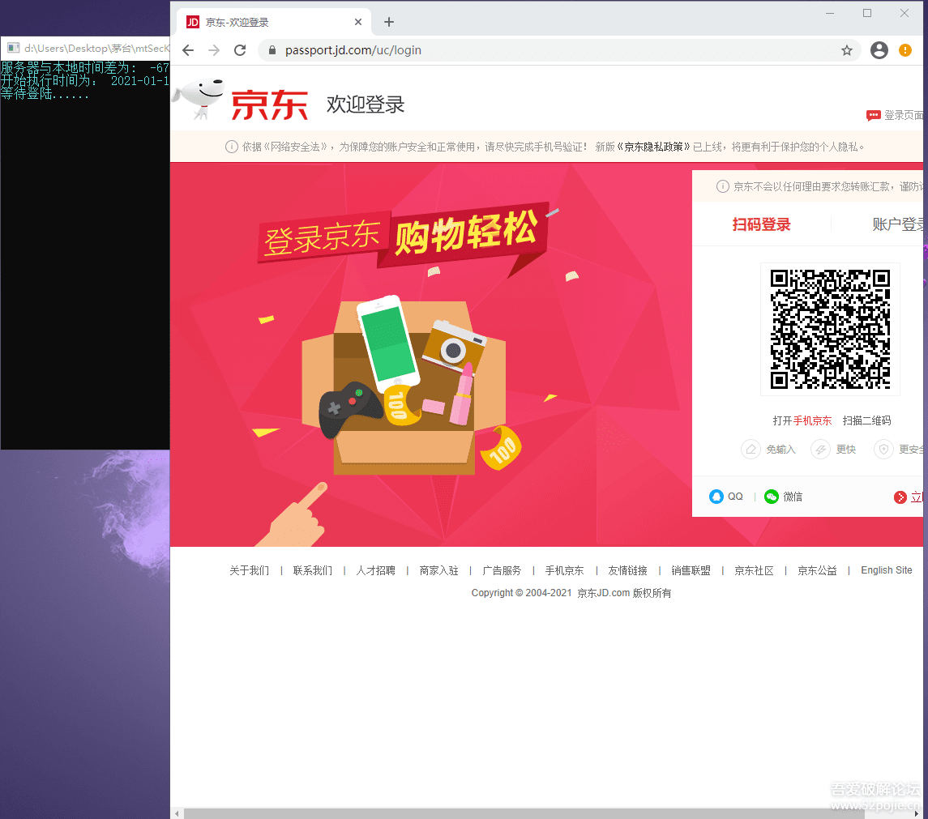Click the login QR code image

[x=831, y=329]
